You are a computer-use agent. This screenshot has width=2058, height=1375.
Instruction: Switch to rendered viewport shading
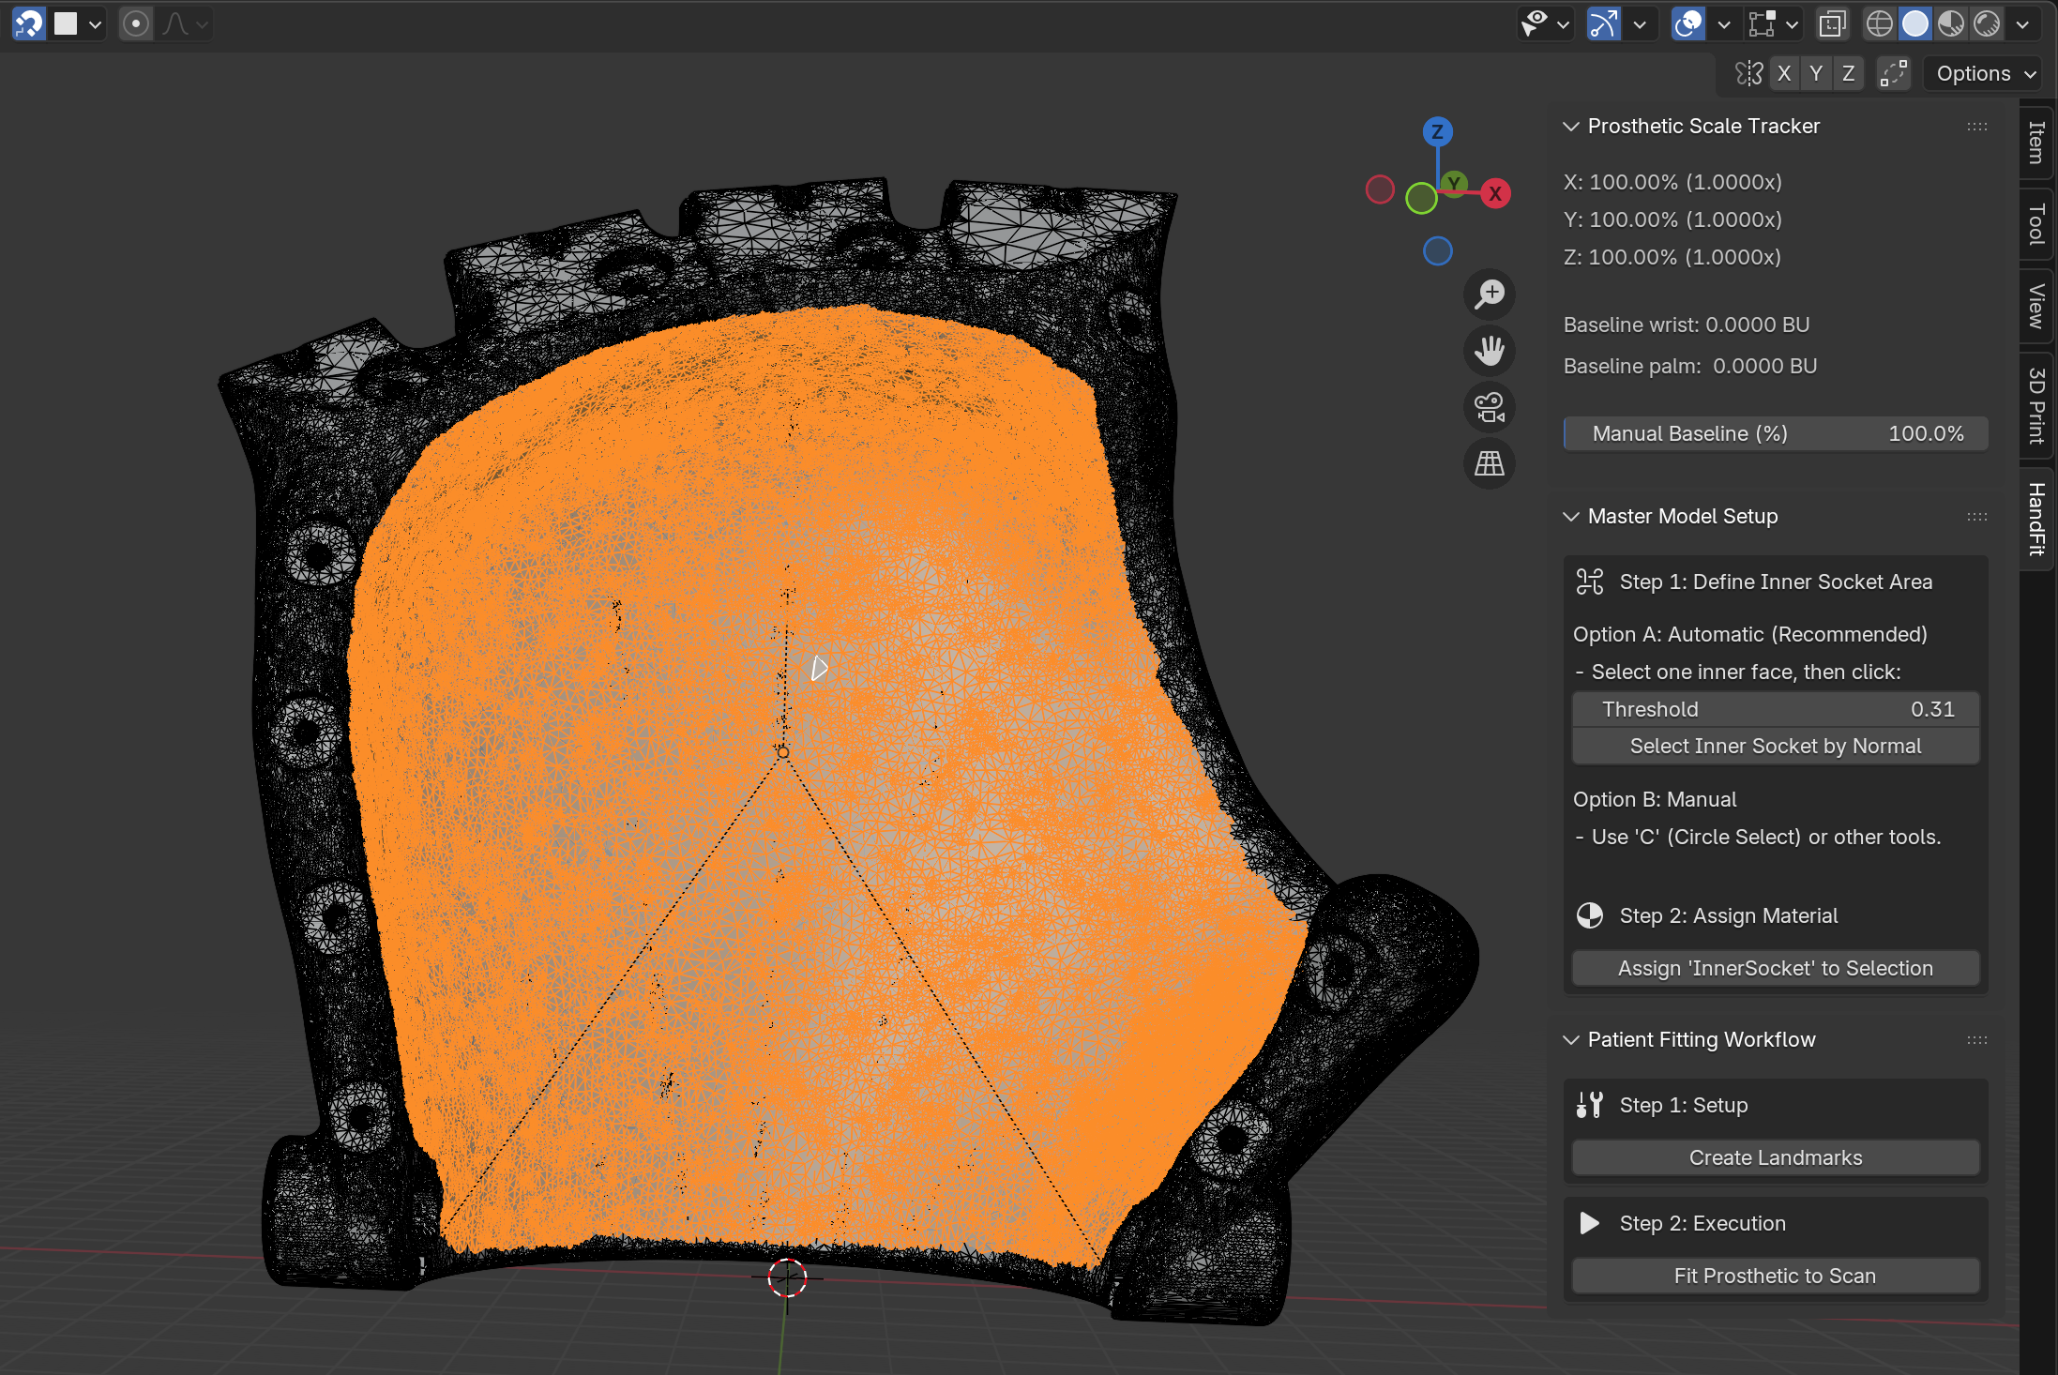pyautogui.click(x=1987, y=24)
